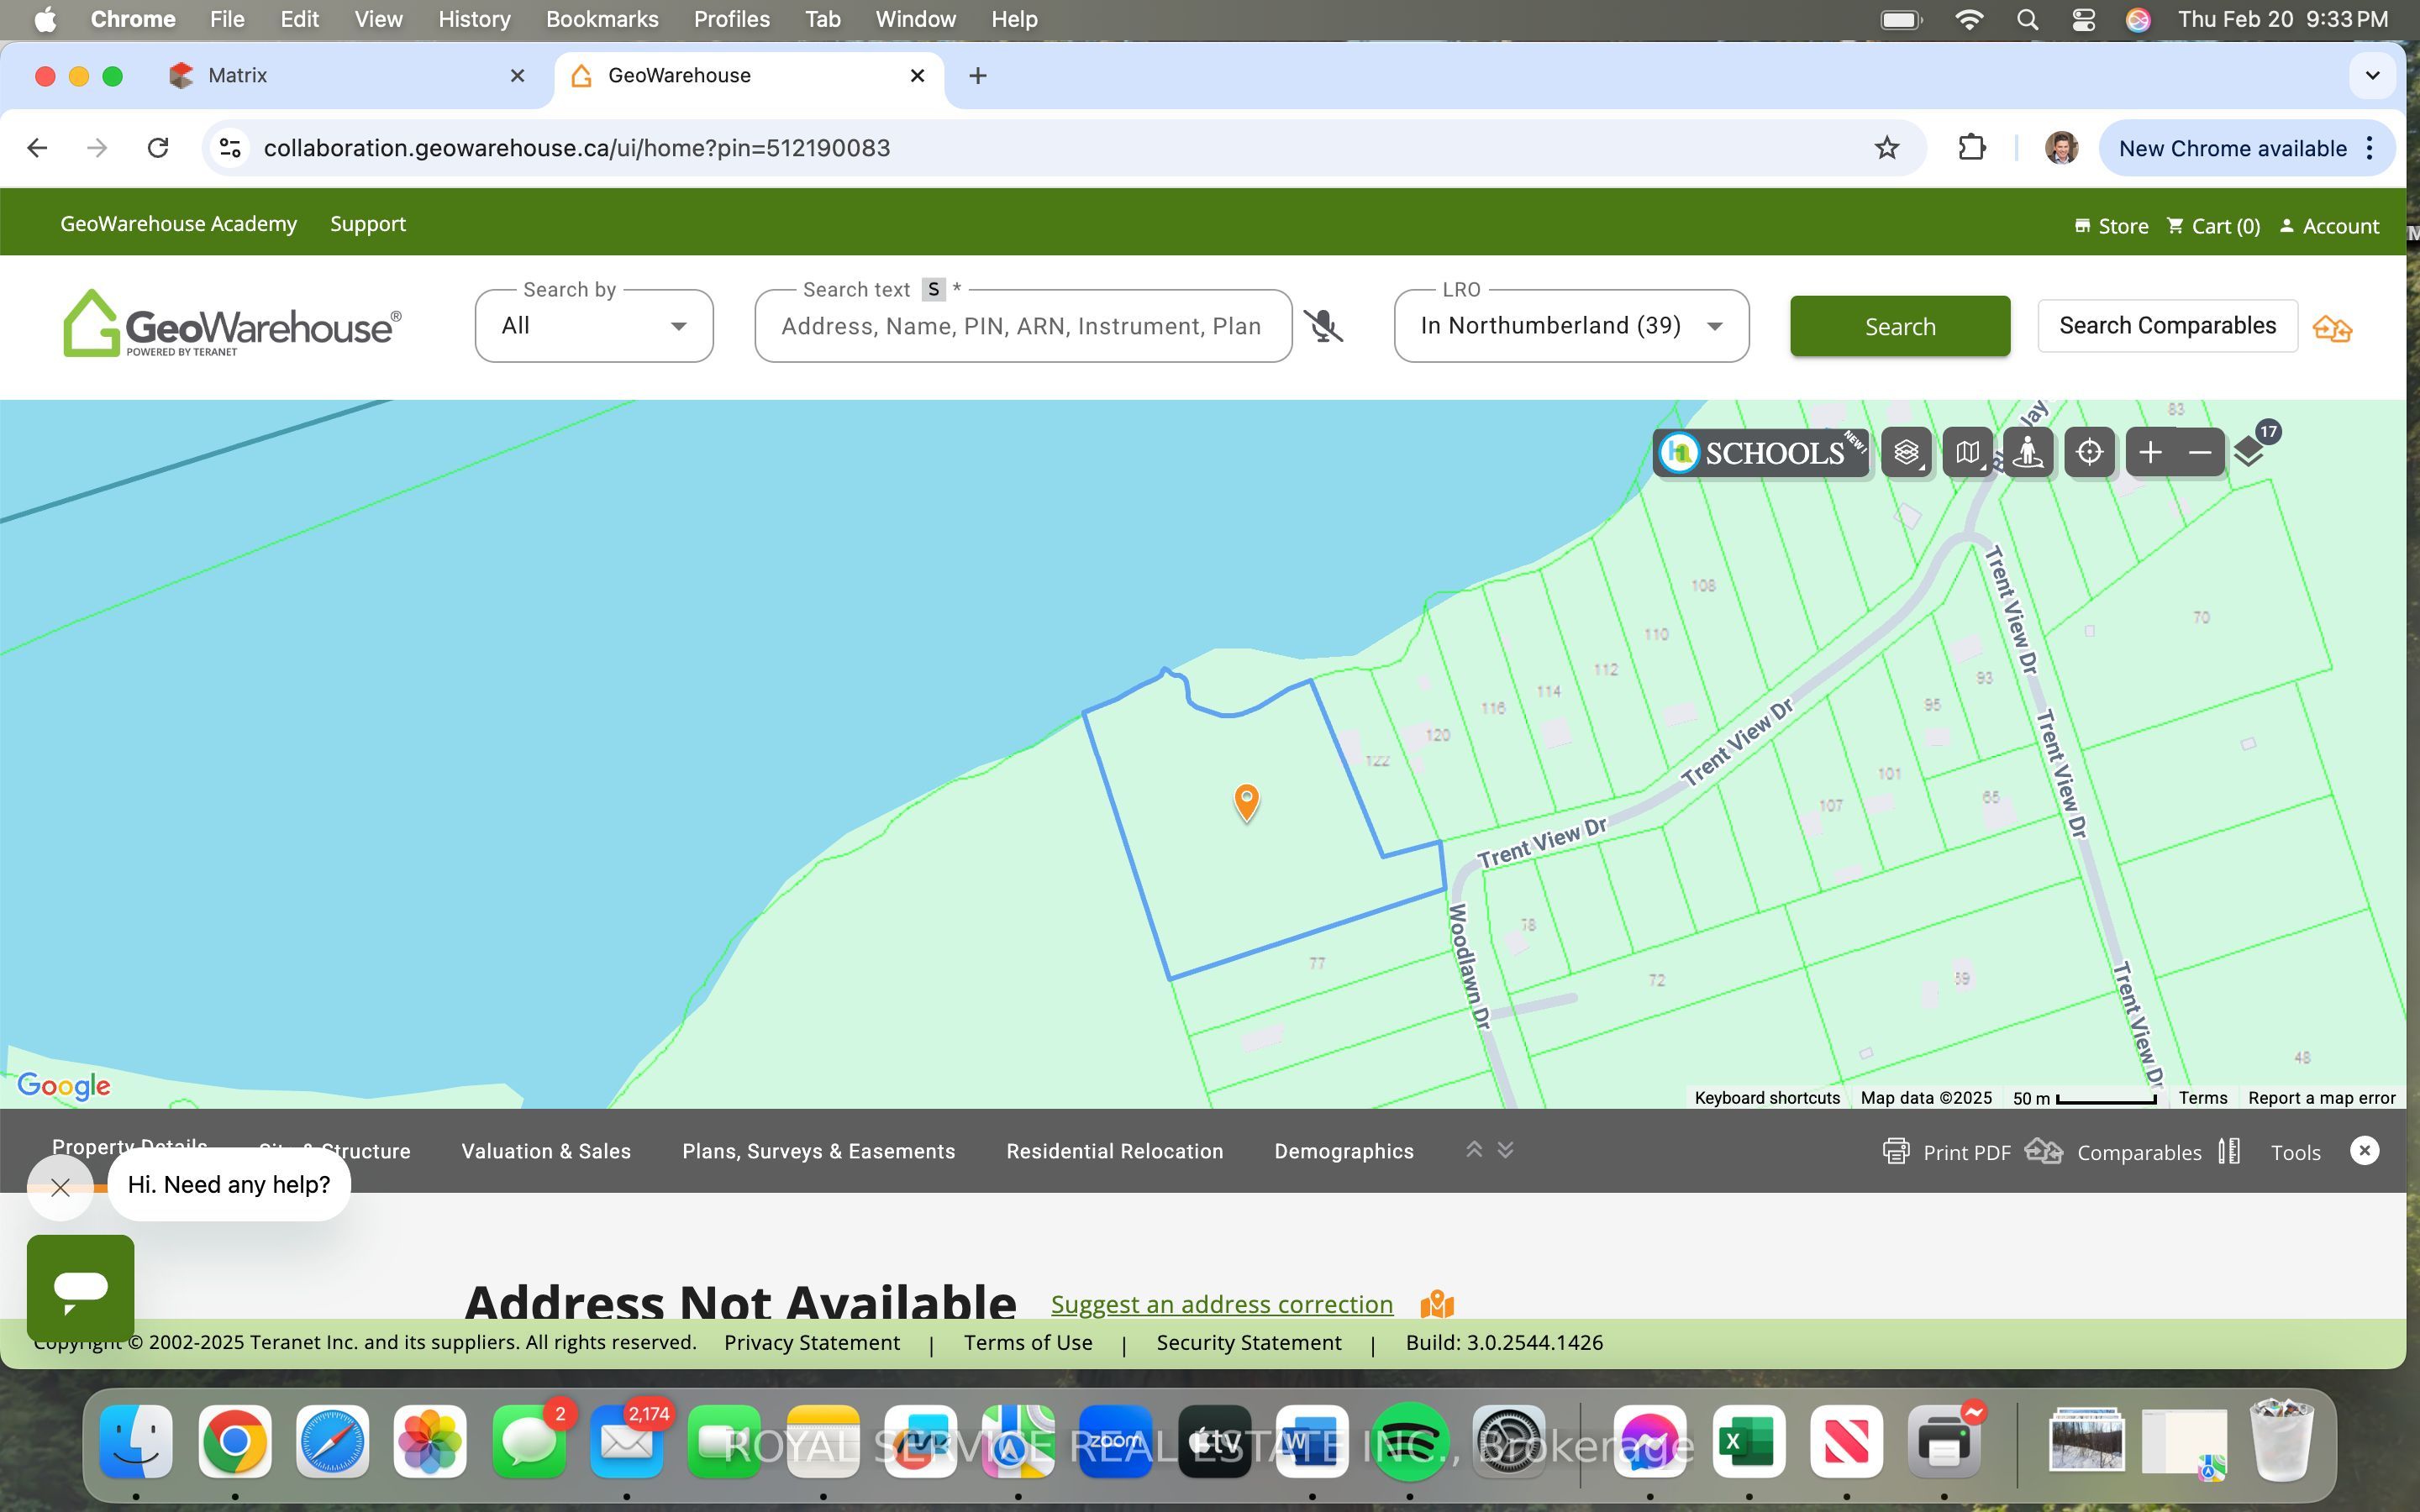Open a new Chrome tab
The image size is (2420, 1512).
tap(977, 76)
